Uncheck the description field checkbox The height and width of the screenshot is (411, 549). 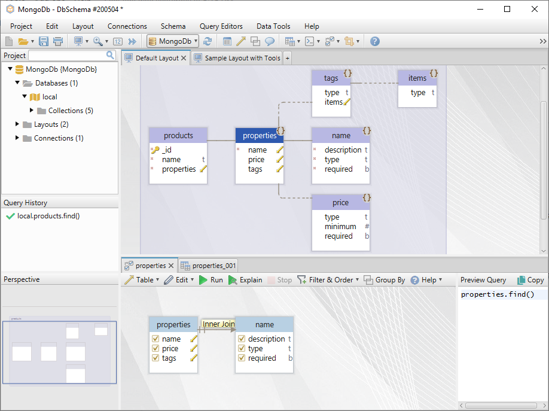coord(242,339)
